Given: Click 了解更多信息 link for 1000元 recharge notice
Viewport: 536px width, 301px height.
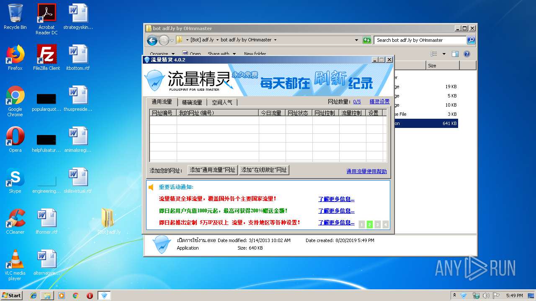Looking at the screenshot, I should [336, 211].
